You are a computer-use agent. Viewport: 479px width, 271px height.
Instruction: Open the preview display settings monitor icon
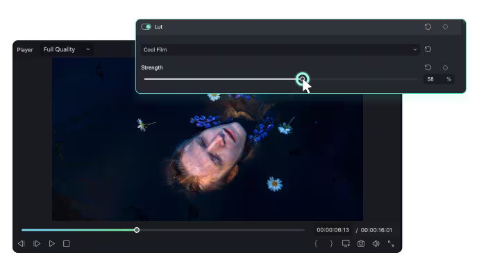[346, 244]
